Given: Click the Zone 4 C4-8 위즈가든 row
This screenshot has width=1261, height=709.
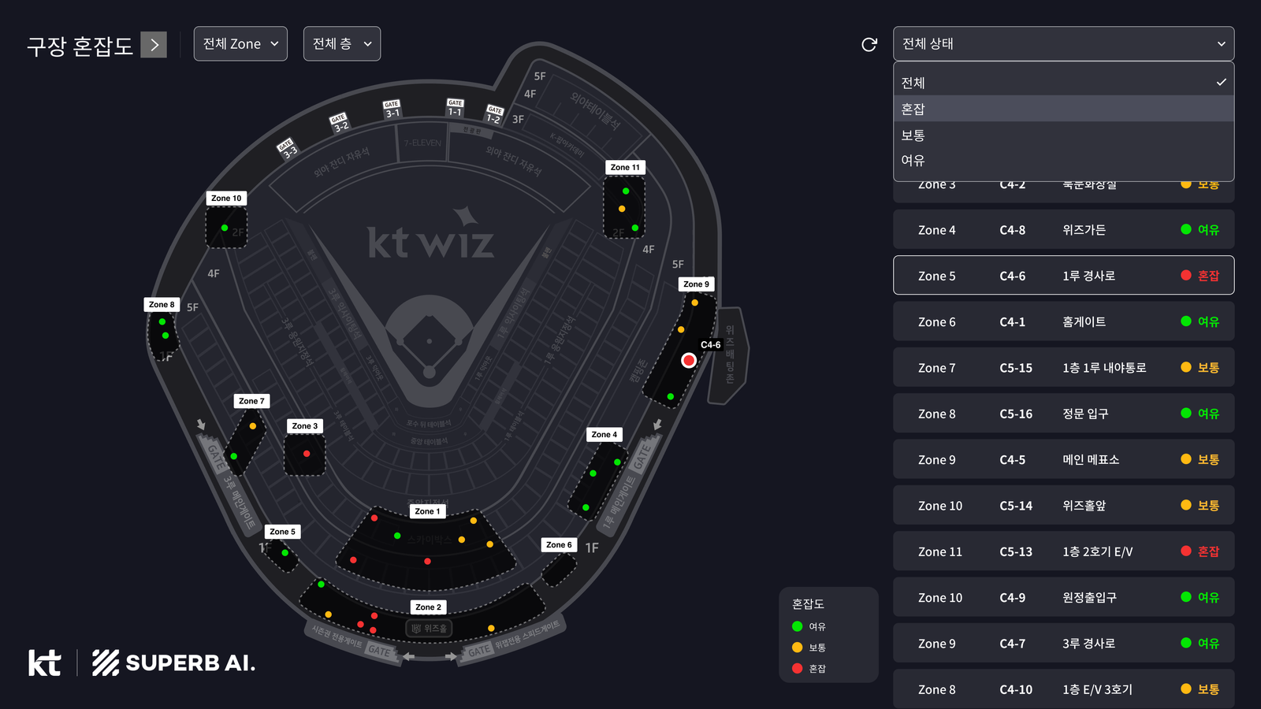Looking at the screenshot, I should pos(1063,230).
